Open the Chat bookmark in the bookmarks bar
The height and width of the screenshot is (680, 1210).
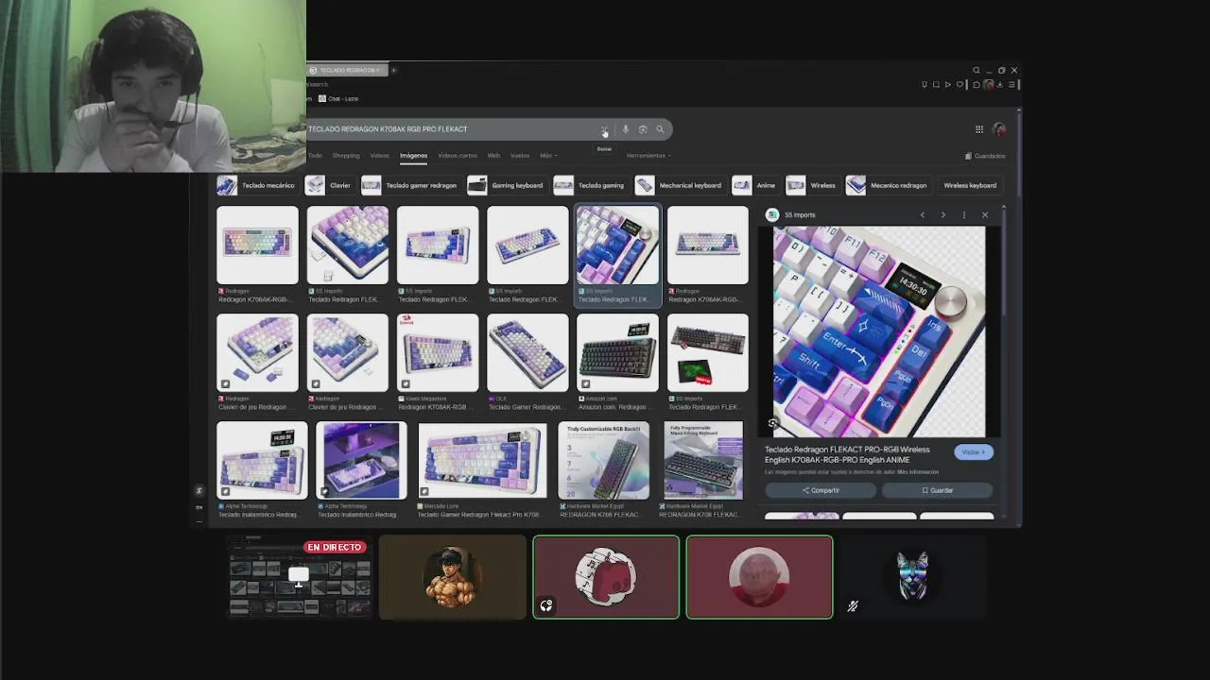pos(338,98)
